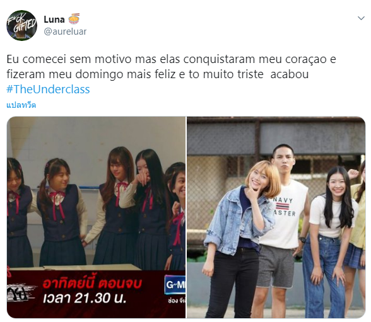The image size is (371, 322).
Task: Click the F*ck Gifted profile avatar
Action: (21, 25)
